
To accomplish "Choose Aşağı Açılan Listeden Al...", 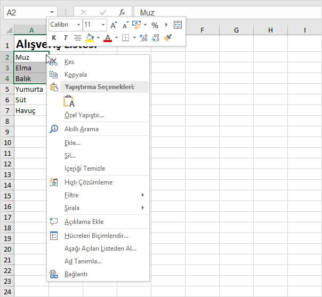I will pos(100,248).
